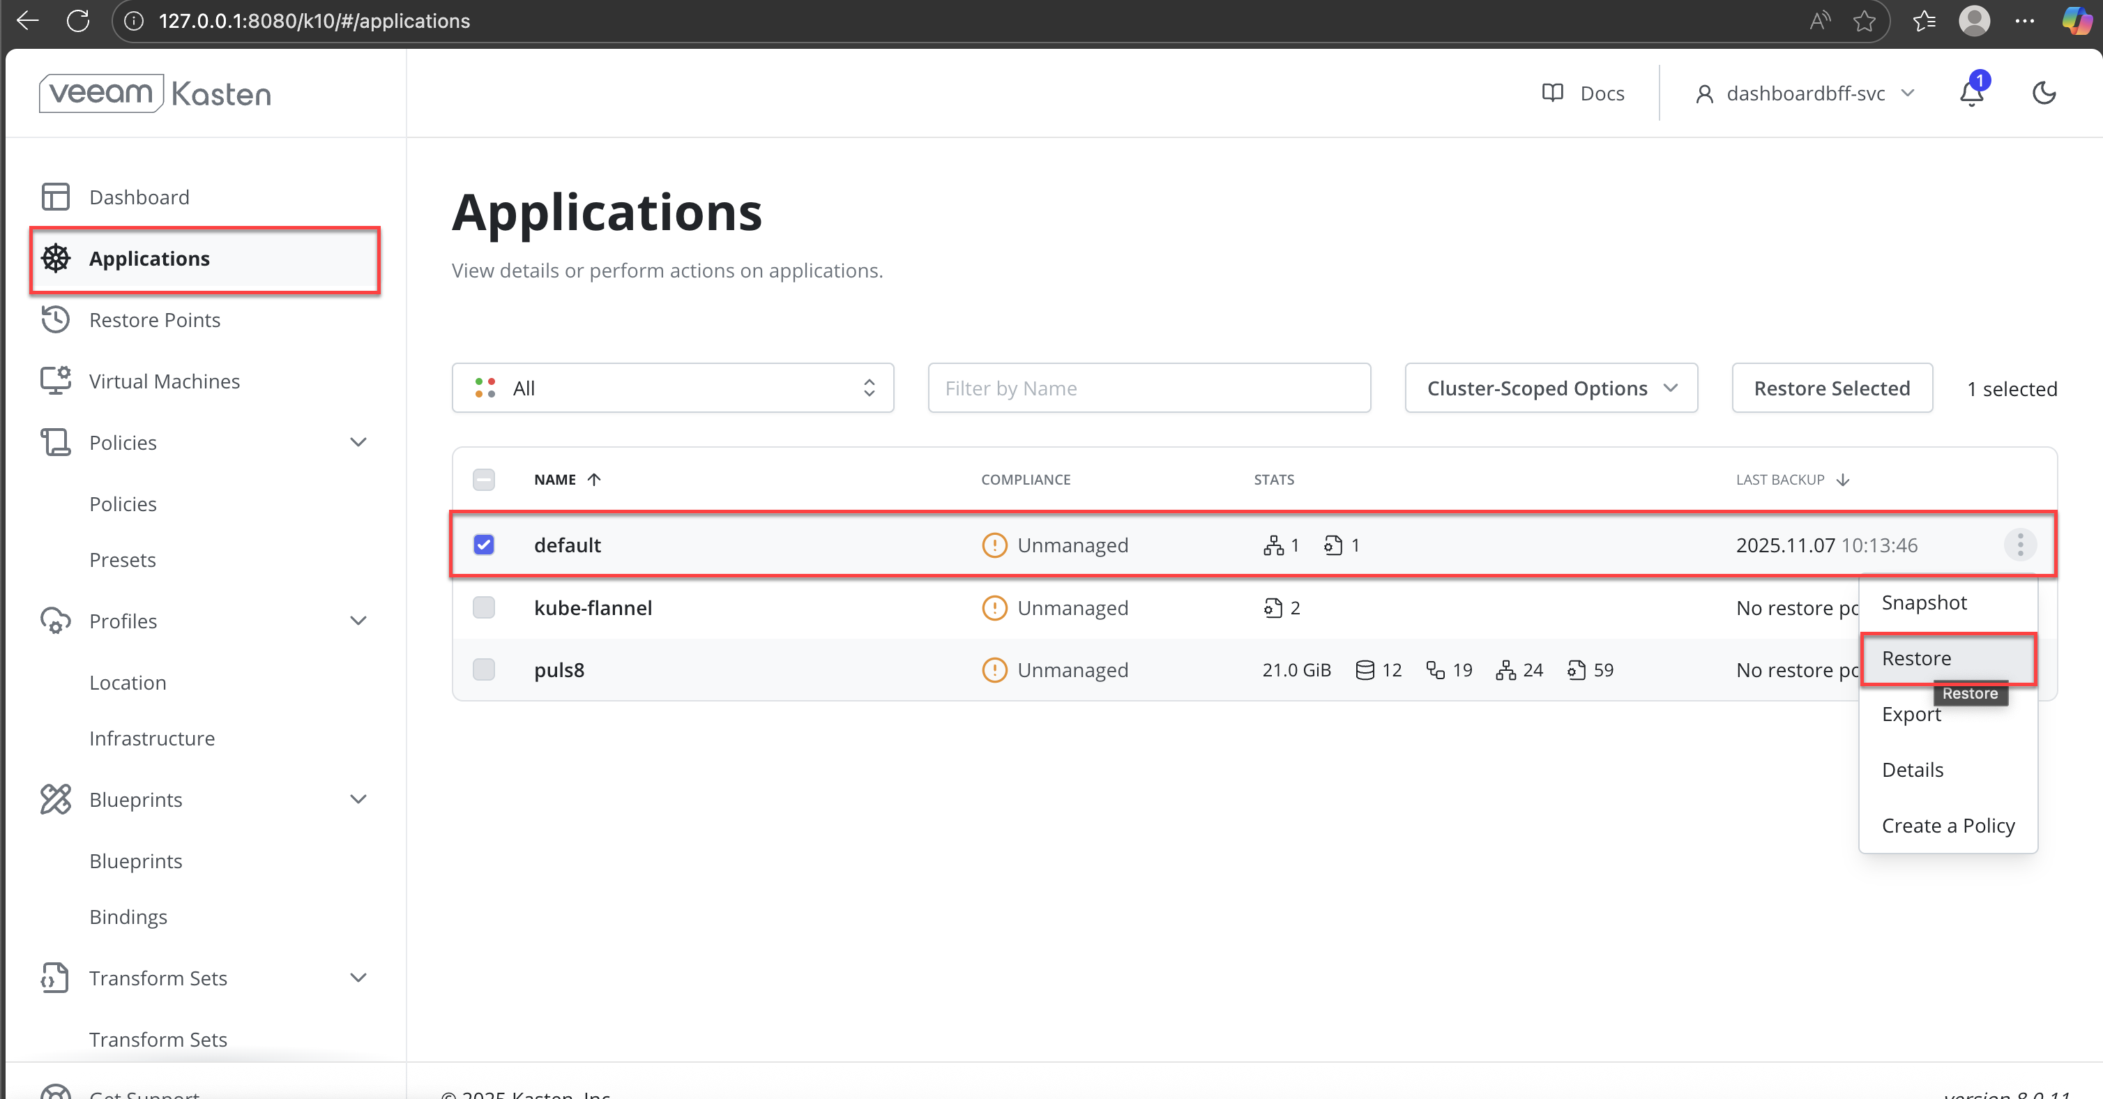Click the three-dot menu on default row

[x=2020, y=545]
